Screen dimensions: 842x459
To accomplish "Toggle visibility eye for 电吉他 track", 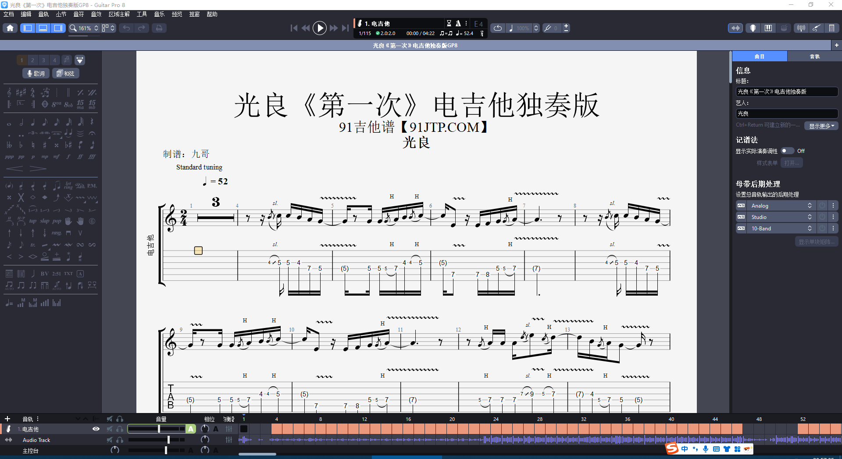I will pos(96,429).
